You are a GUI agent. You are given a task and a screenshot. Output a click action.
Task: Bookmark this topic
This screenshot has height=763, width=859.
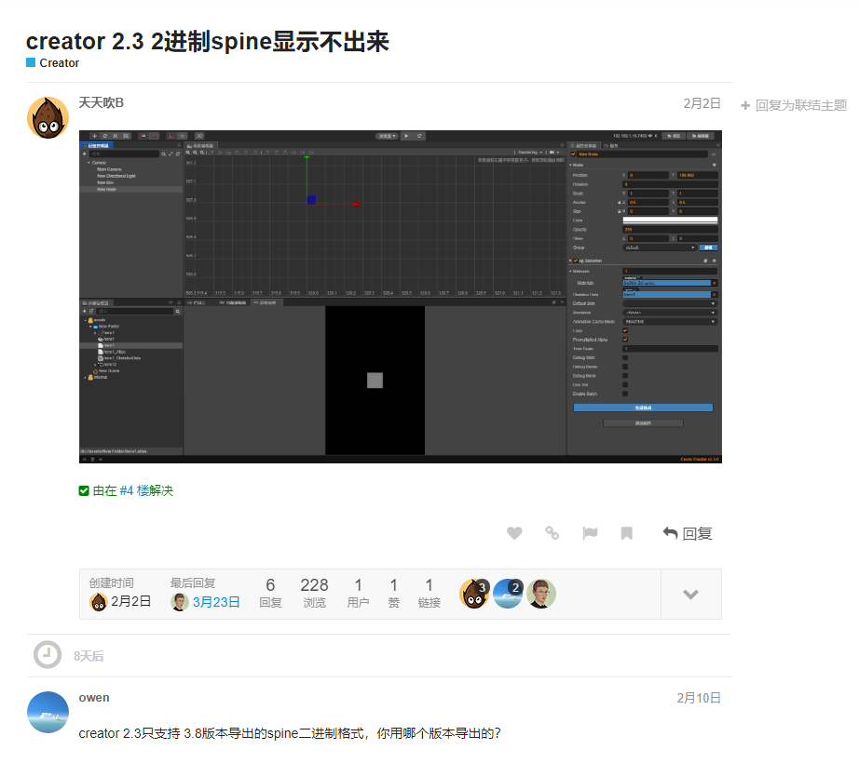click(x=627, y=533)
